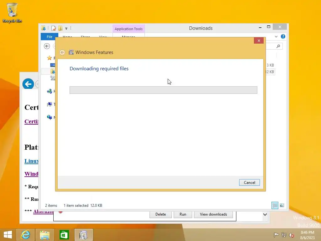Open File Explorer from the taskbar
This screenshot has width=321, height=241.
[x=45, y=235]
